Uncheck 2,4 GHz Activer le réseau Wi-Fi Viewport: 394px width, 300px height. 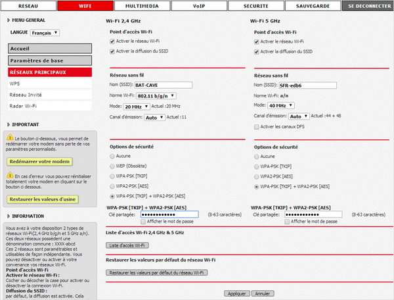112,41
